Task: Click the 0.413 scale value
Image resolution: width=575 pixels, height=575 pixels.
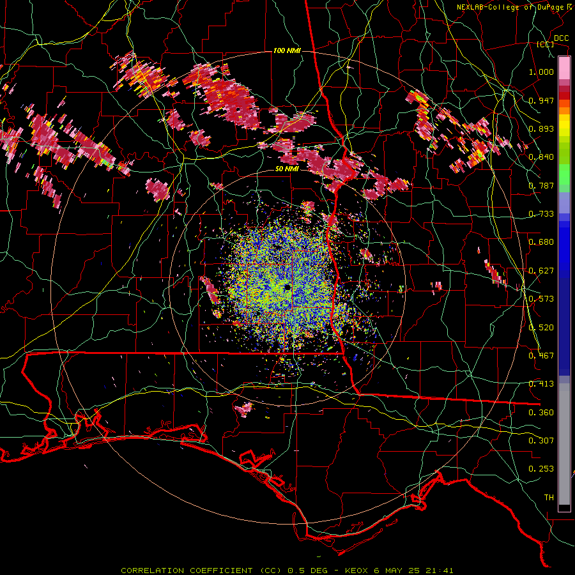Action: click(541, 384)
